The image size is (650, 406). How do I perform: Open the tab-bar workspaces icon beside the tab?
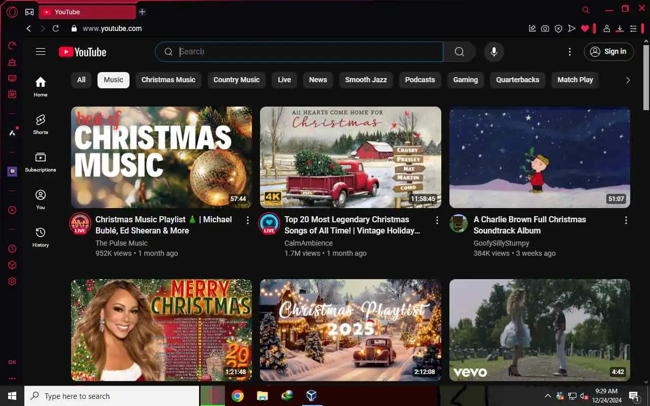tap(29, 12)
